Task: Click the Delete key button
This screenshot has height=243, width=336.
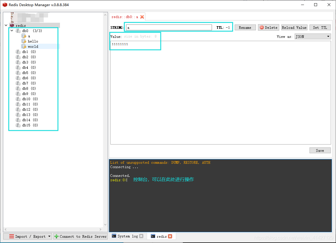Action: click(268, 27)
